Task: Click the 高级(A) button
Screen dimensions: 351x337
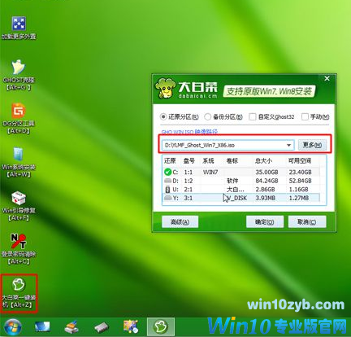Action: point(180,222)
